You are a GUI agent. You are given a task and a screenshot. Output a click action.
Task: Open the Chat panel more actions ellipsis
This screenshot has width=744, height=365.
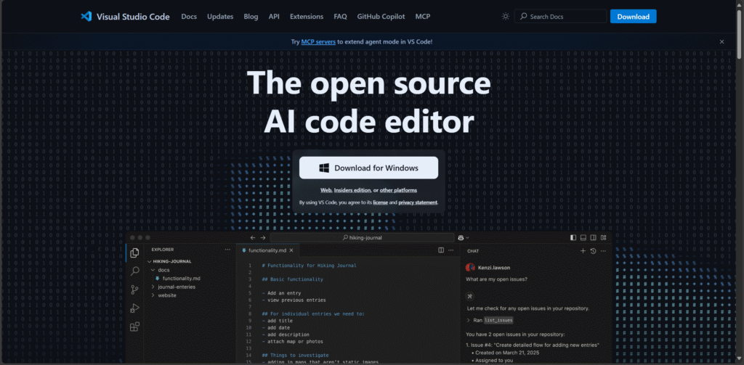(x=603, y=251)
